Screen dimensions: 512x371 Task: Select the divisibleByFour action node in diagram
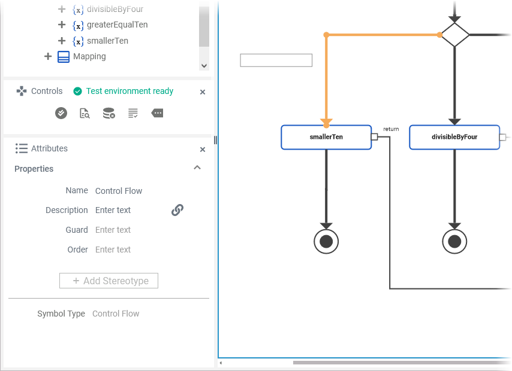[454, 137]
